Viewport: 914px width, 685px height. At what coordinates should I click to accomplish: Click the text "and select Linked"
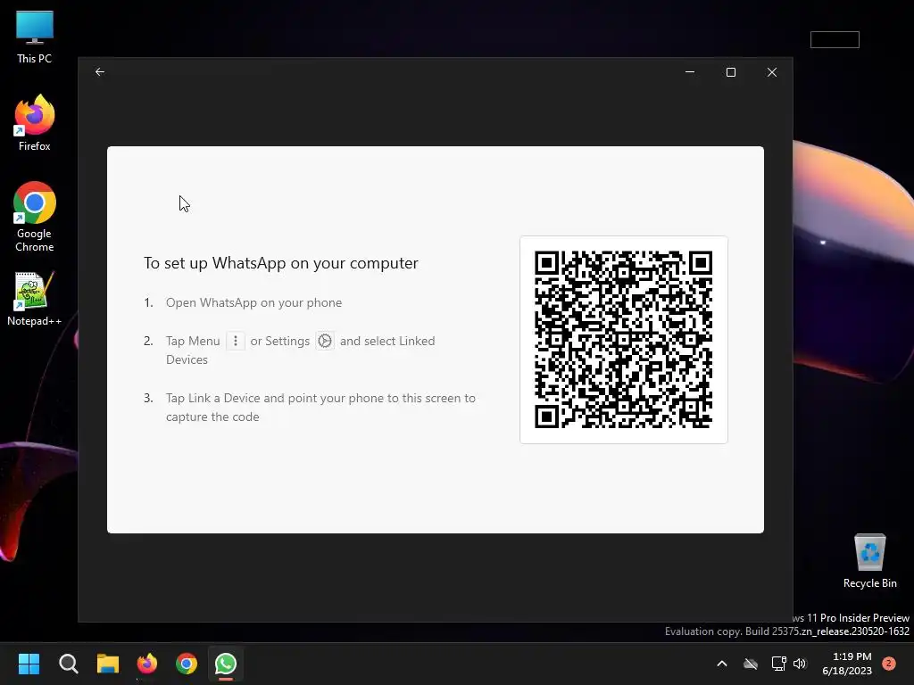(387, 342)
